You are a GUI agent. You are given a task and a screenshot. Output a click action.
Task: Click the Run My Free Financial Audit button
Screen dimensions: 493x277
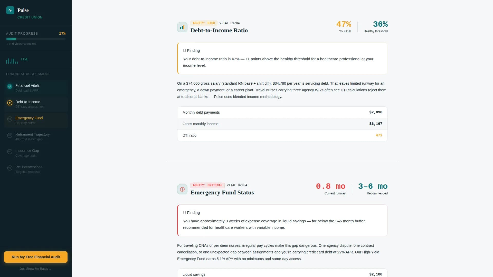click(36, 257)
